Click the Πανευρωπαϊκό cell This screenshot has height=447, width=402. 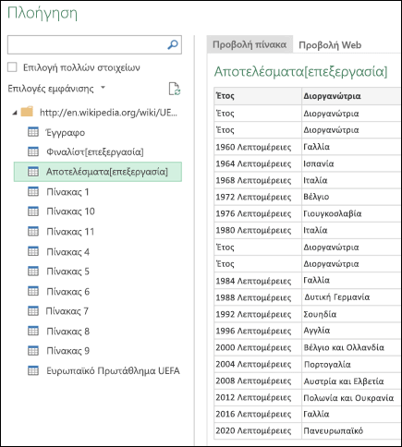pos(351,430)
